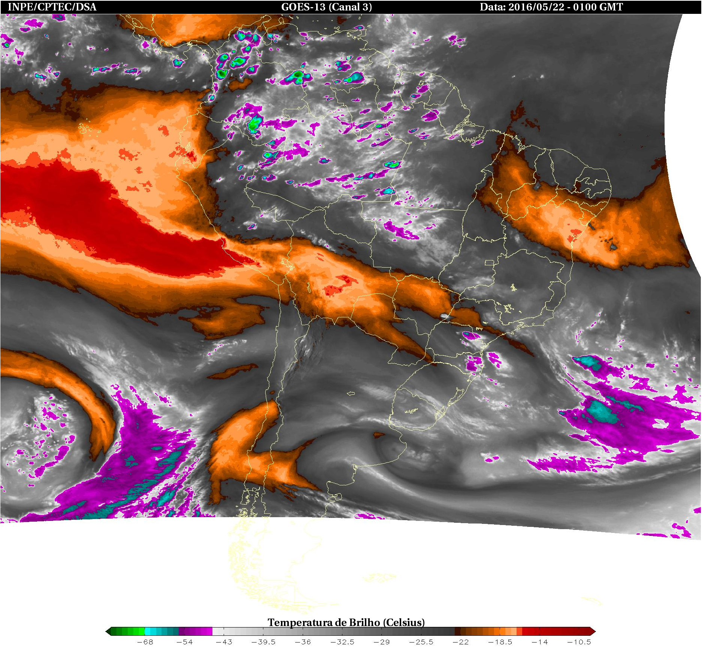Click the -18.5 colorbar label
This screenshot has height=656, width=702.
tap(500, 642)
